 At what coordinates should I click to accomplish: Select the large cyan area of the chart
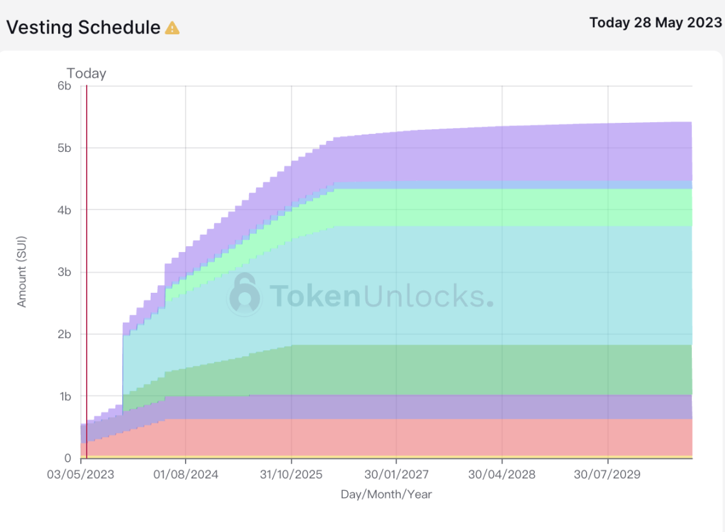click(x=517, y=284)
